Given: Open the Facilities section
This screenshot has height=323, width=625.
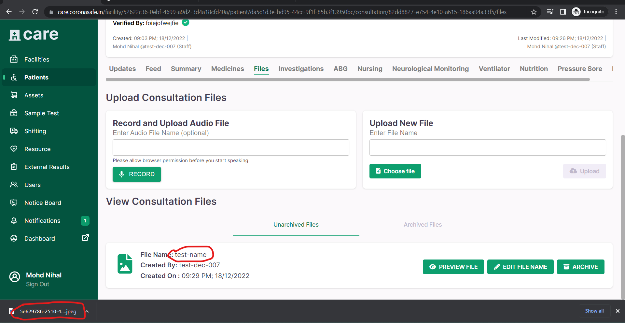Looking at the screenshot, I should pos(37,59).
